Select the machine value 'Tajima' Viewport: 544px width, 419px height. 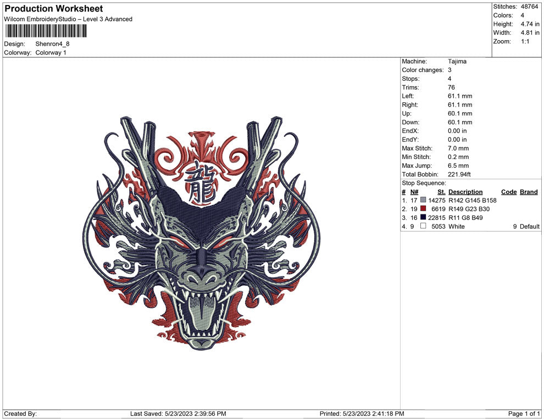pyautogui.click(x=457, y=61)
